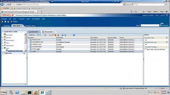
Task: Collapse the Load tree node
Action: (3, 48)
